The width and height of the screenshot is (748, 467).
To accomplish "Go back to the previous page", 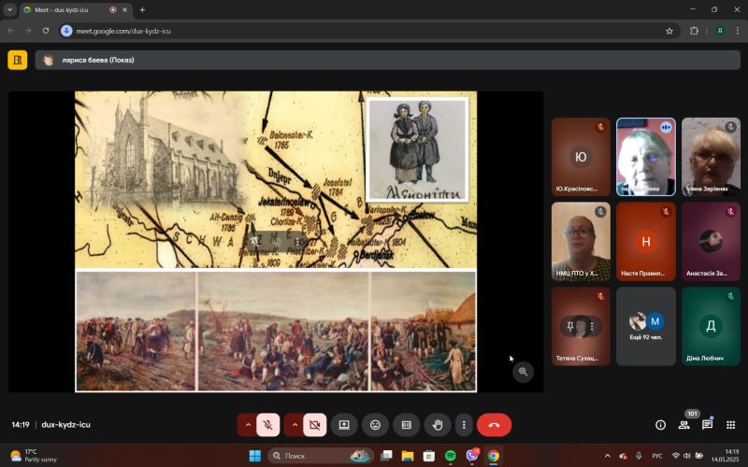I will point(11,31).
